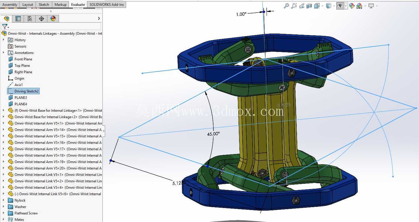Switch to the DisplayManager tab
The image size is (419, 222).
tap(53, 19)
